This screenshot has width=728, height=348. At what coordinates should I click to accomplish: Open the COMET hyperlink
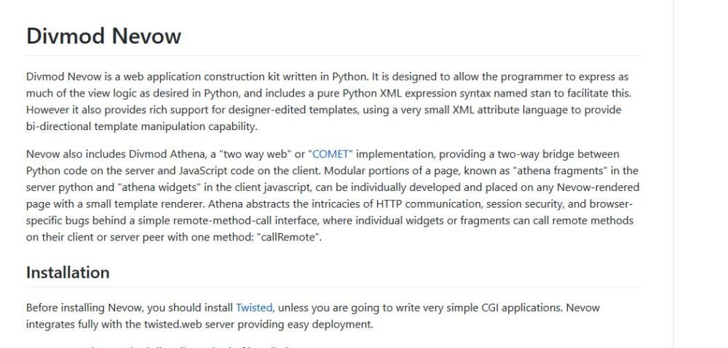click(331, 154)
